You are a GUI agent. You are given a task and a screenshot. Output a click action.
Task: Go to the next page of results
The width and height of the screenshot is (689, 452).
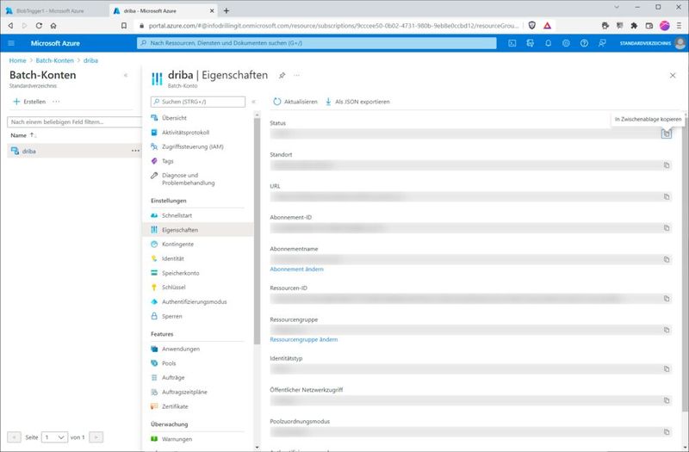point(96,437)
